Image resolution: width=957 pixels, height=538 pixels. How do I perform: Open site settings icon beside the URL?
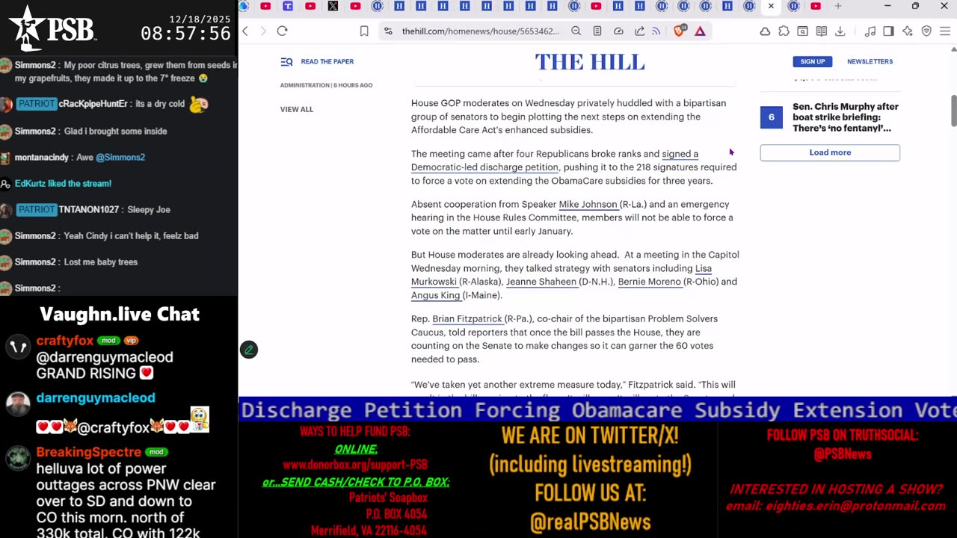[x=388, y=31]
